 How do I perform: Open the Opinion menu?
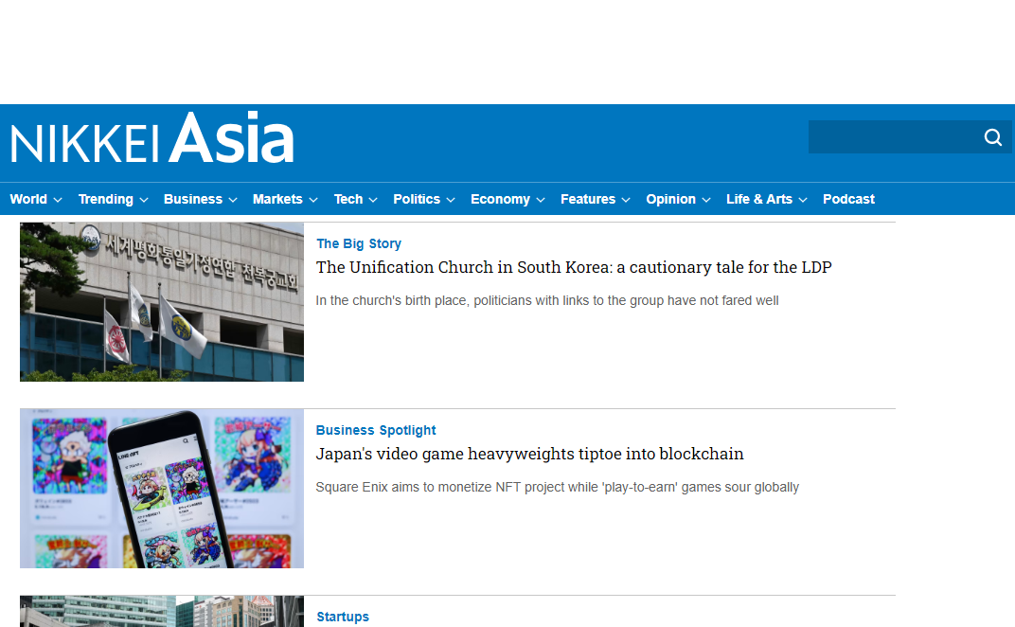pyautogui.click(x=670, y=199)
